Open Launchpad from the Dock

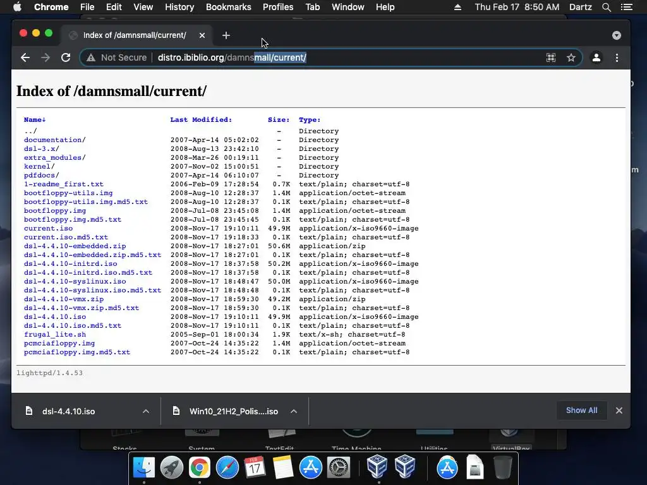pos(172,468)
